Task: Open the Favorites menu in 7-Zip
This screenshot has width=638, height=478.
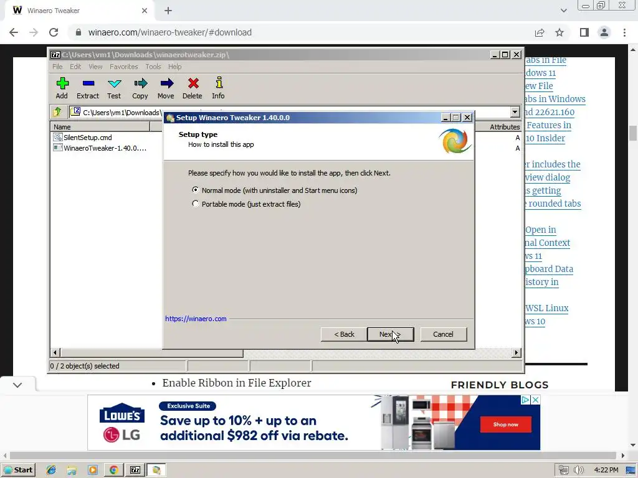Action: pyautogui.click(x=124, y=67)
